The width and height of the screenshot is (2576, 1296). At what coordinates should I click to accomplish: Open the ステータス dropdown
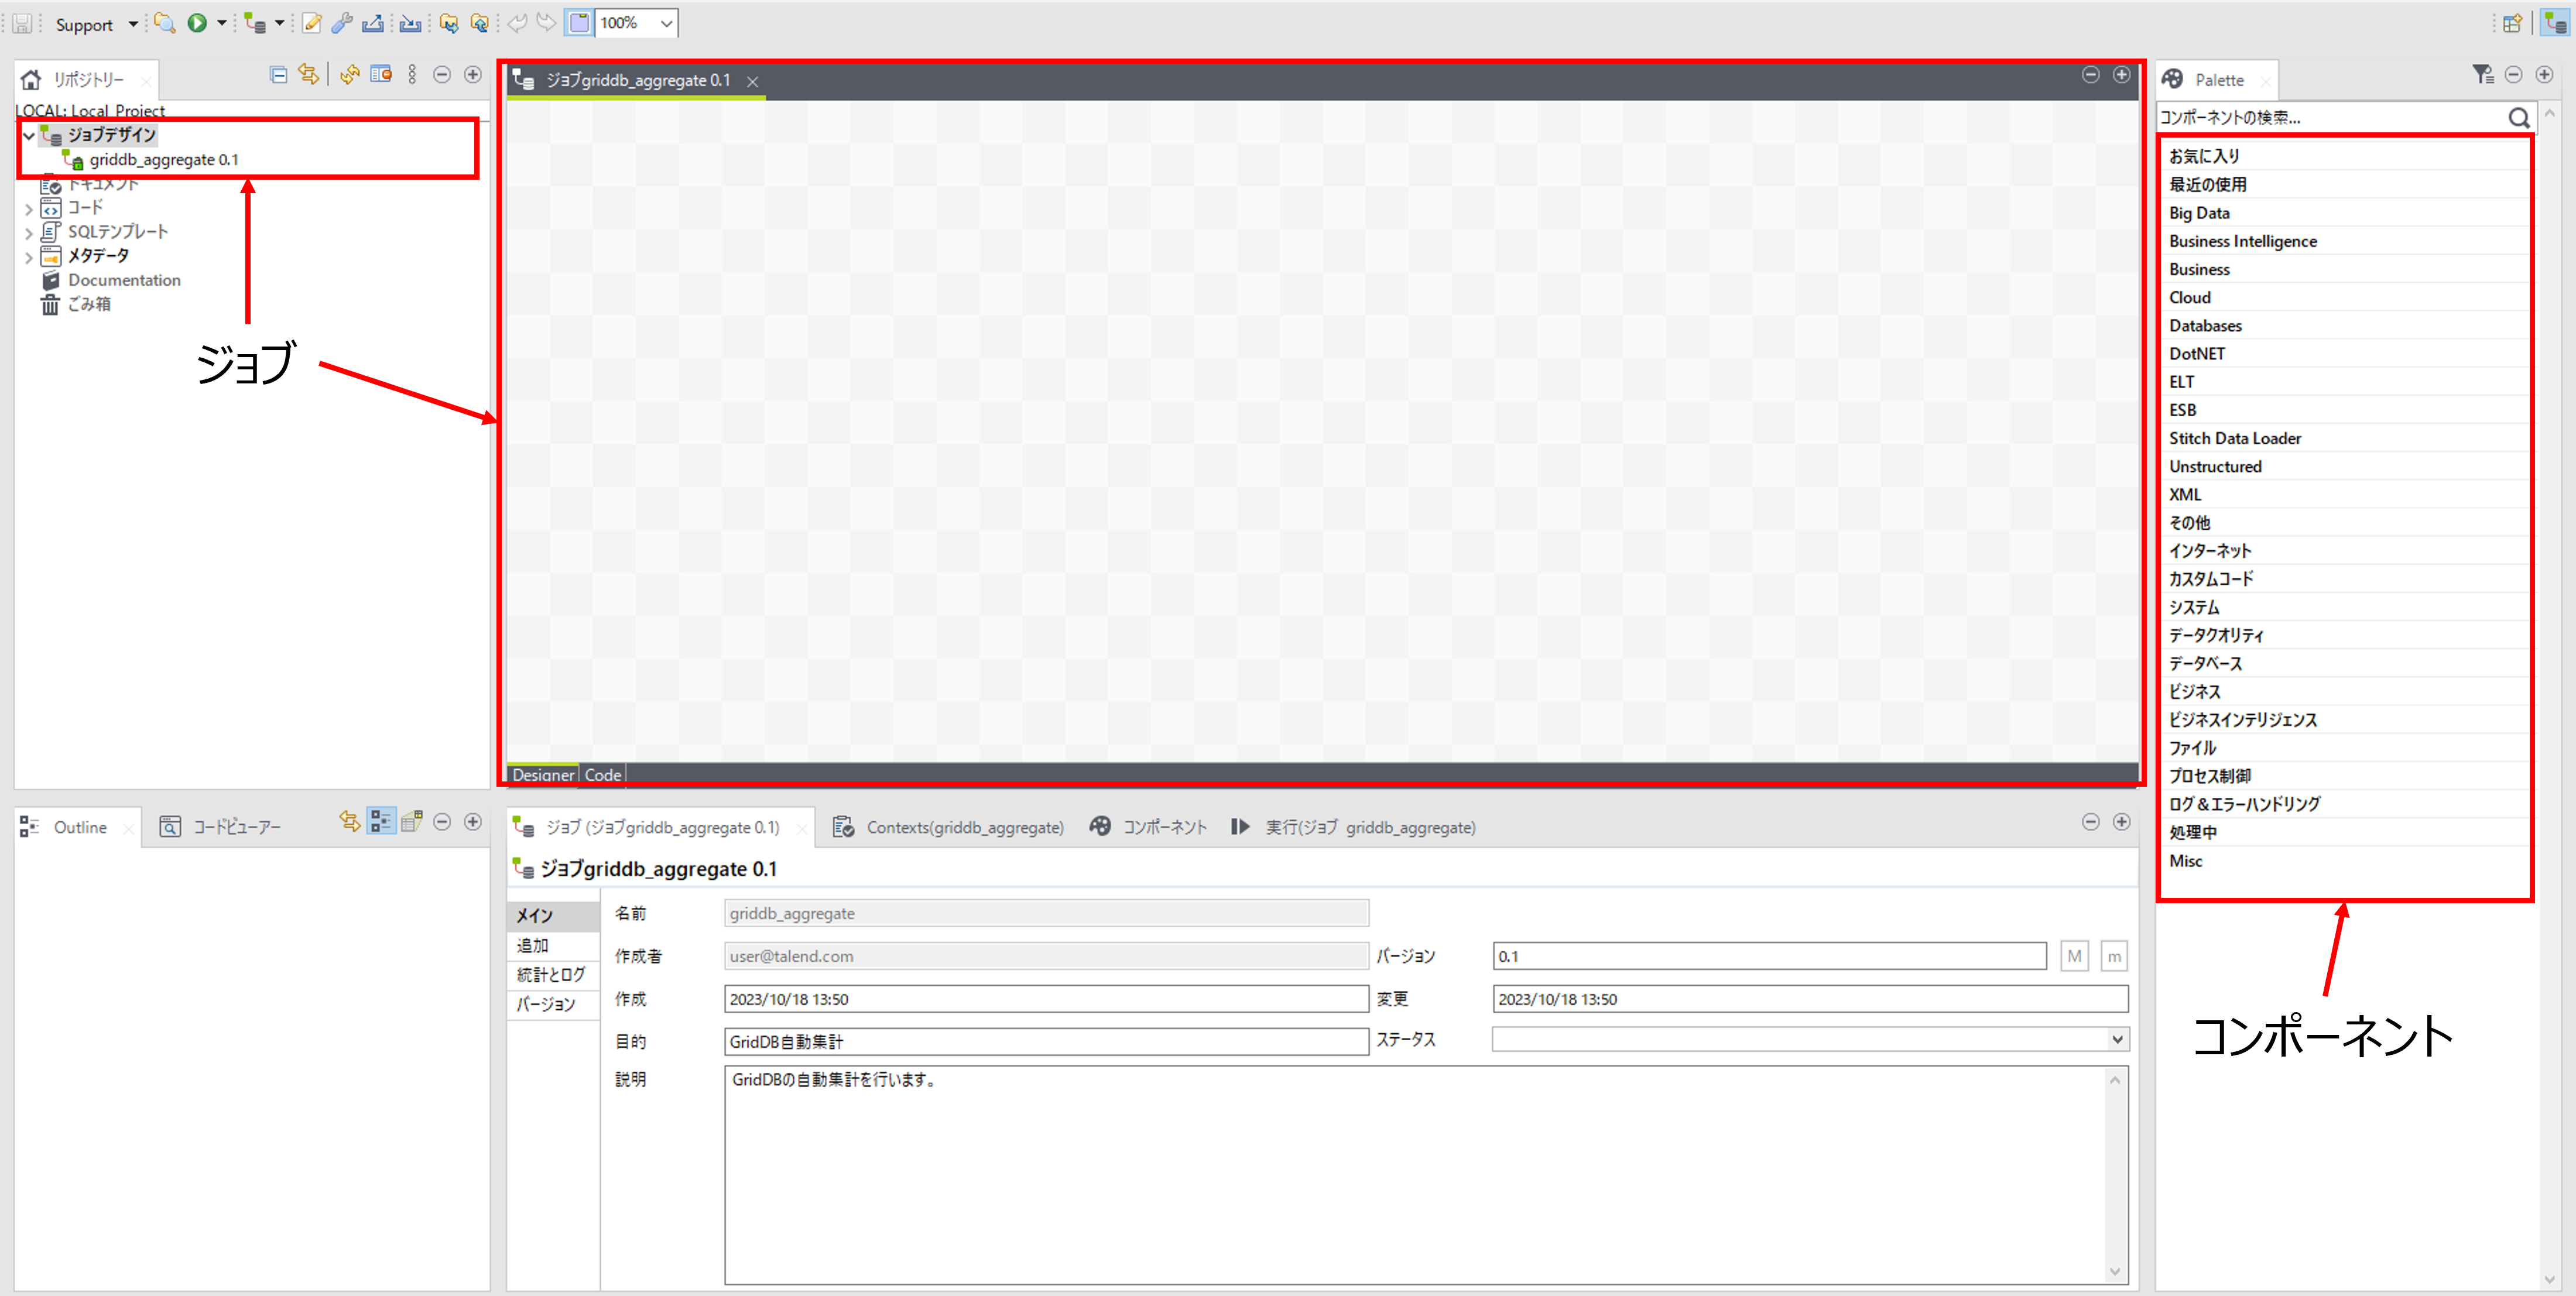2116,1040
